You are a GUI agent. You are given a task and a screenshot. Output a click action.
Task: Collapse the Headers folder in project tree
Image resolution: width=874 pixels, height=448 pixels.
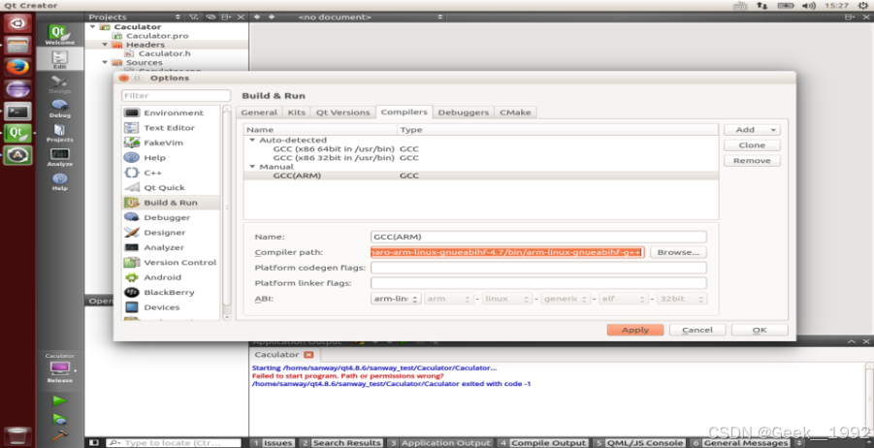[x=105, y=45]
